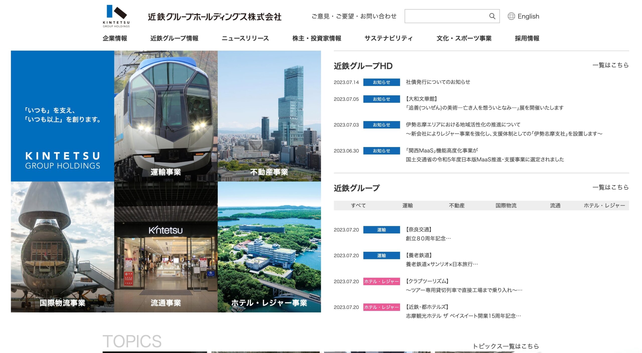
Task: Select the 不動産 news filter tab
Action: tap(457, 205)
